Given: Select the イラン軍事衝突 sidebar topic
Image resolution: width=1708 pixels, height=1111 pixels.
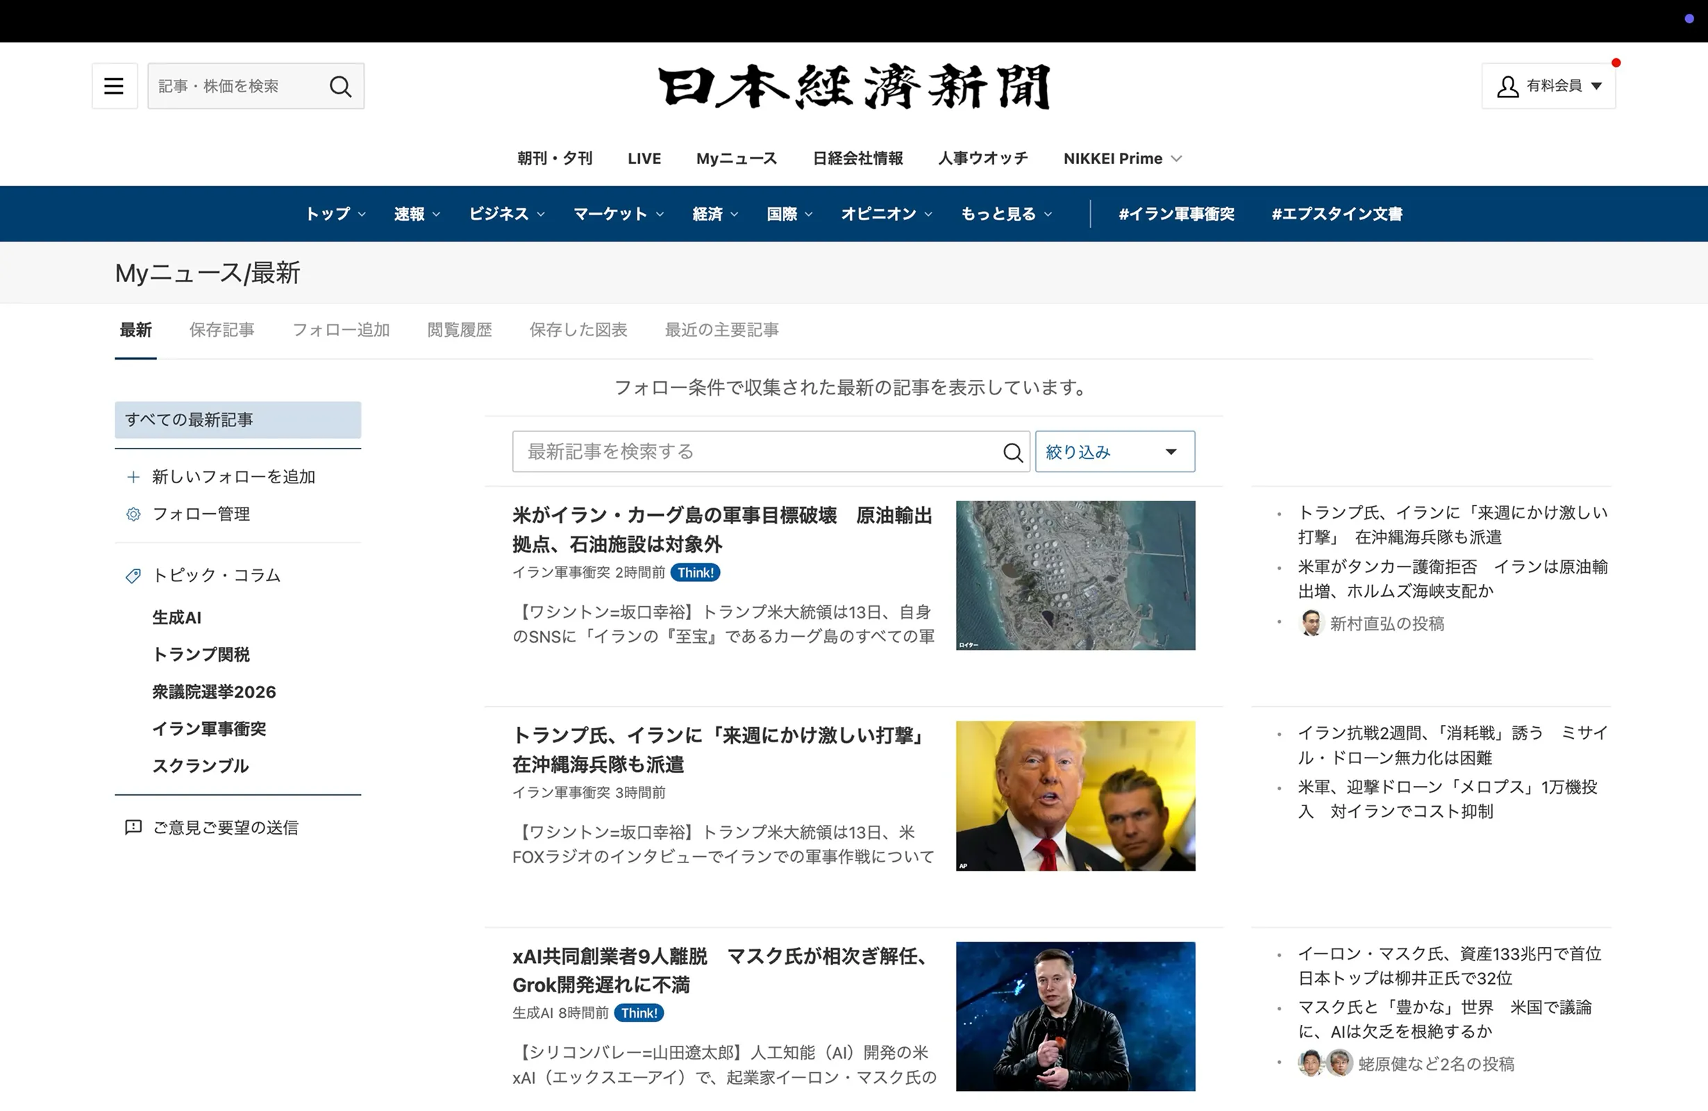Looking at the screenshot, I should point(209,729).
